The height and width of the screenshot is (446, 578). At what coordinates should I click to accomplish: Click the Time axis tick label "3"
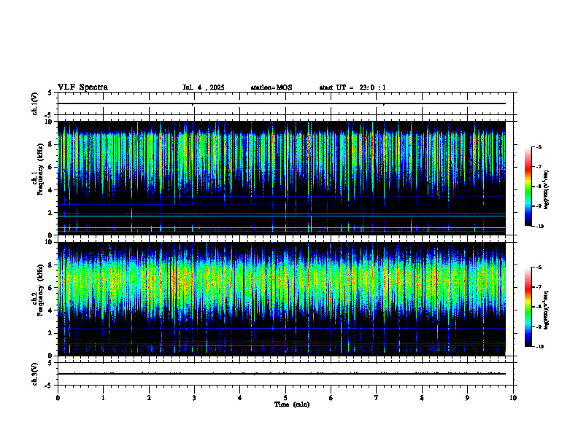[194, 398]
